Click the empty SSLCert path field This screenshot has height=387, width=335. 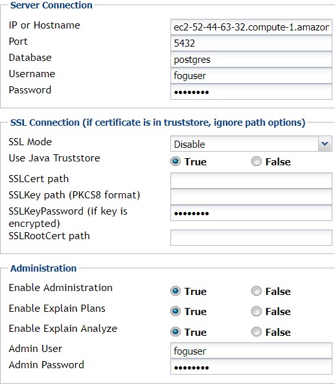coord(251,181)
